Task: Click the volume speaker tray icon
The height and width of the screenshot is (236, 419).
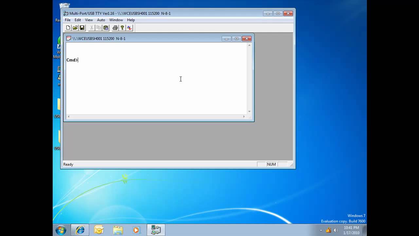Action: [336, 230]
